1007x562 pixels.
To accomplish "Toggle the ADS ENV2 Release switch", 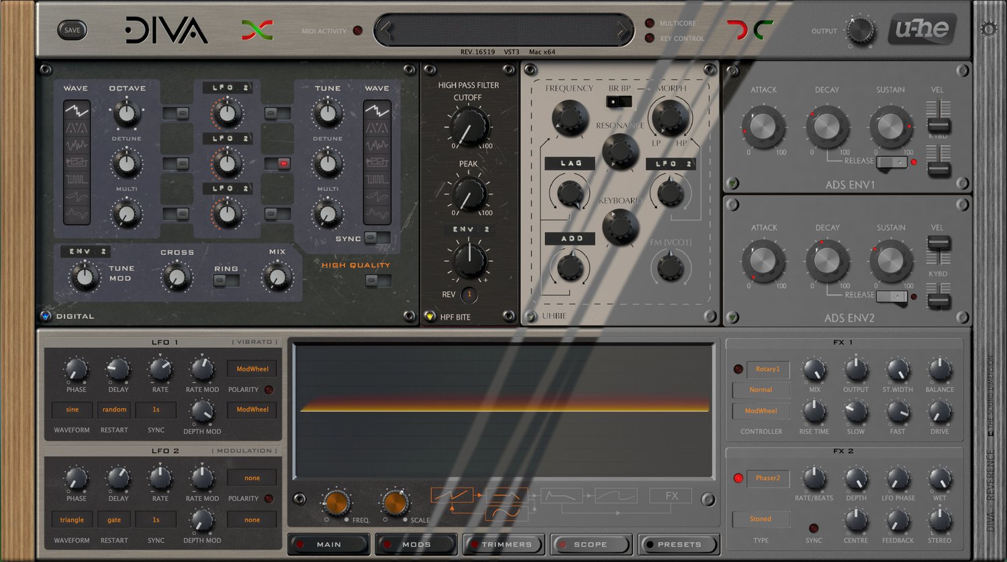I will point(892,296).
